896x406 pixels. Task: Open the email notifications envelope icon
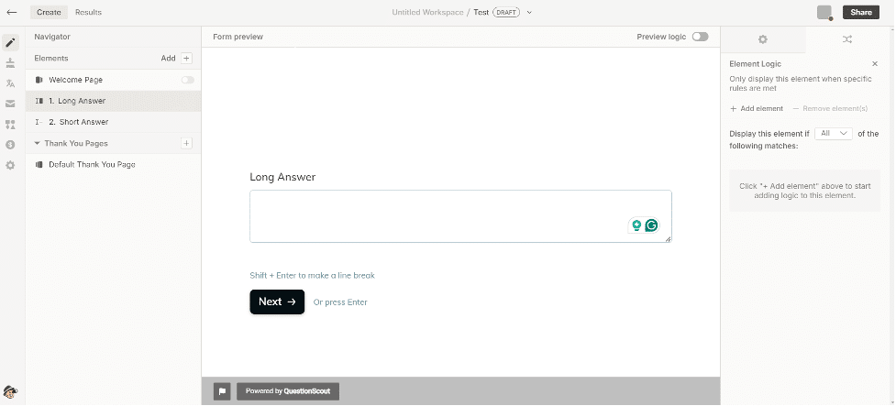pos(10,104)
